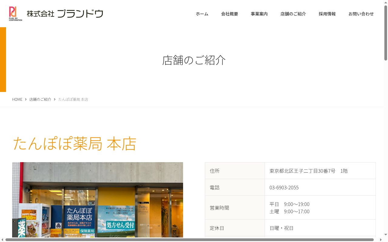Select the 住所 table label

click(215, 171)
